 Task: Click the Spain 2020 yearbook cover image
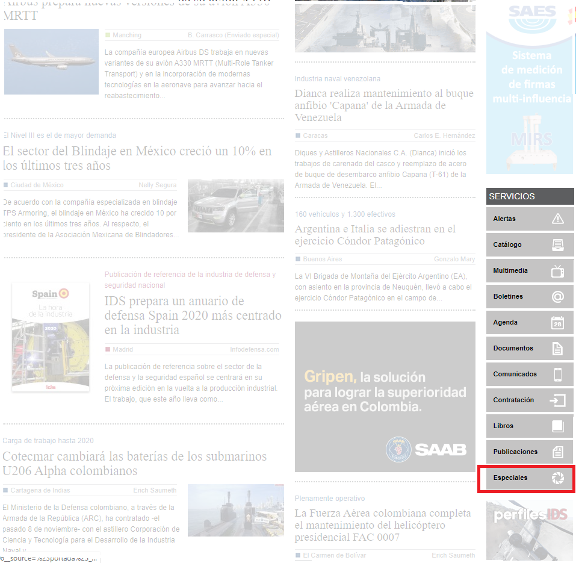point(51,337)
